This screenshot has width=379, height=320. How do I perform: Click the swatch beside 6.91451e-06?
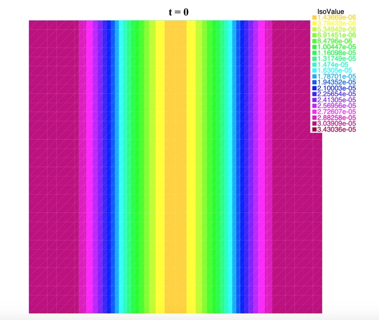point(314,35)
